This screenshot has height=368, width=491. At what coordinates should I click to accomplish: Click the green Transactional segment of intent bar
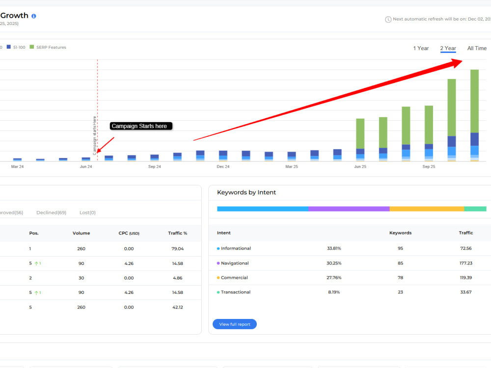[475, 209]
